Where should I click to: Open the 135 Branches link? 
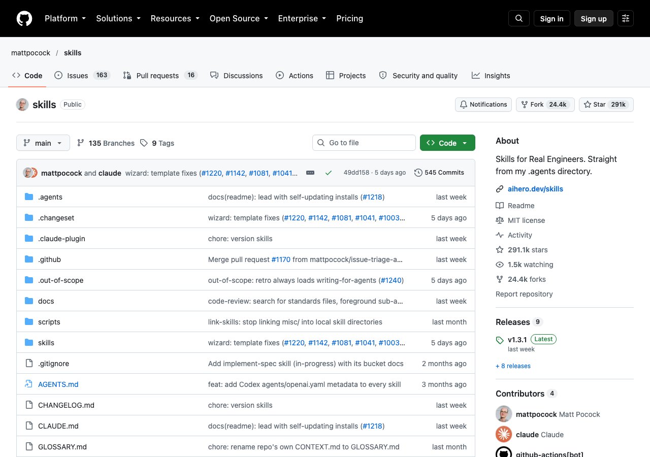click(x=106, y=143)
